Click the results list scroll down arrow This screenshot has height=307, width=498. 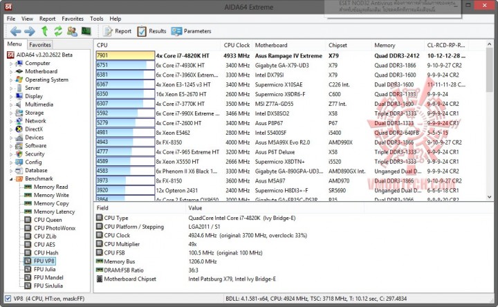coord(489,197)
